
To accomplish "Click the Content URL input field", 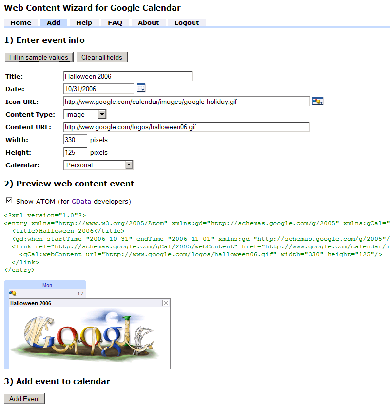I will pyautogui.click(x=187, y=127).
